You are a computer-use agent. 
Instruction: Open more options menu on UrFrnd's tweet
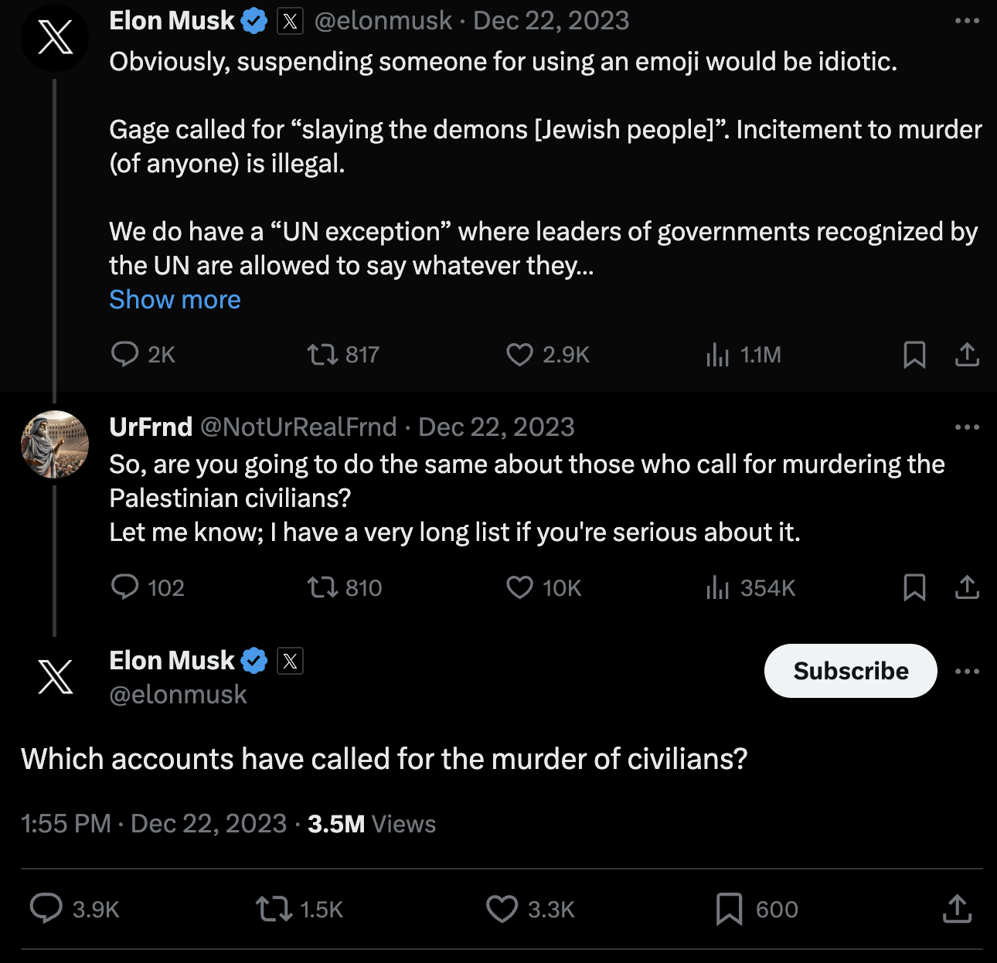[967, 427]
